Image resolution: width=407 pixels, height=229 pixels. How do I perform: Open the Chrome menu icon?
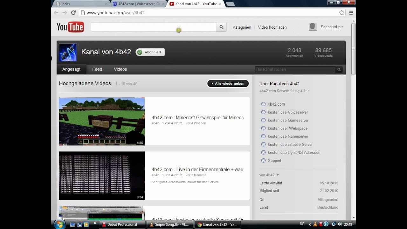tap(351, 13)
